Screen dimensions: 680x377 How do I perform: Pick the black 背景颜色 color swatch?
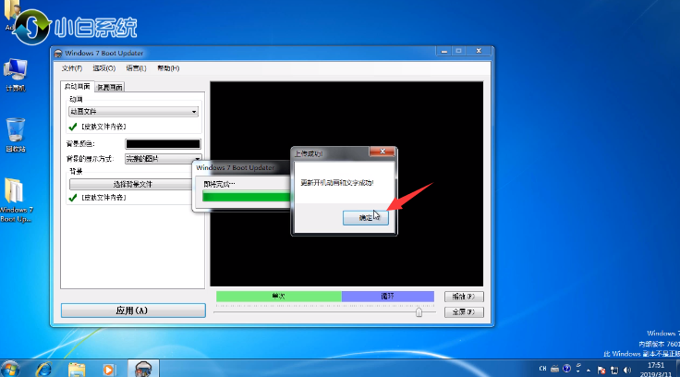[x=163, y=143]
